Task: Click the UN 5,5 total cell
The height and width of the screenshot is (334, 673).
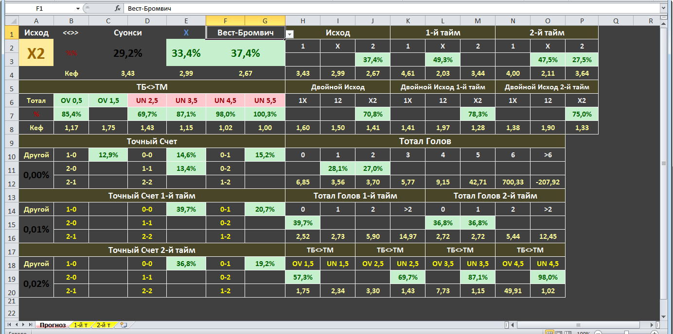Action: tap(265, 100)
